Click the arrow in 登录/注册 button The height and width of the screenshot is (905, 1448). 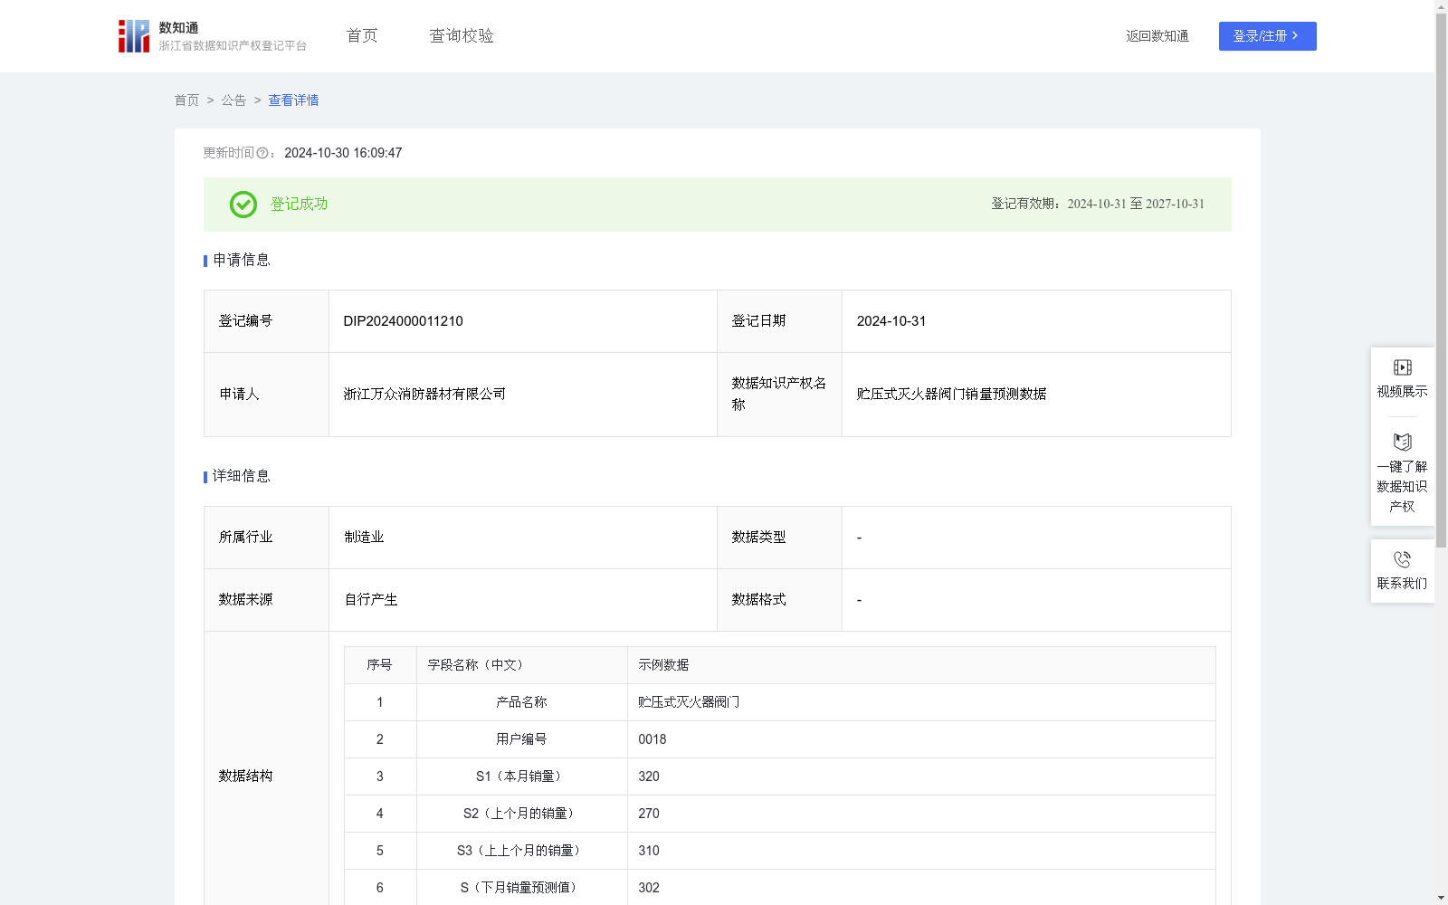pos(1295,36)
